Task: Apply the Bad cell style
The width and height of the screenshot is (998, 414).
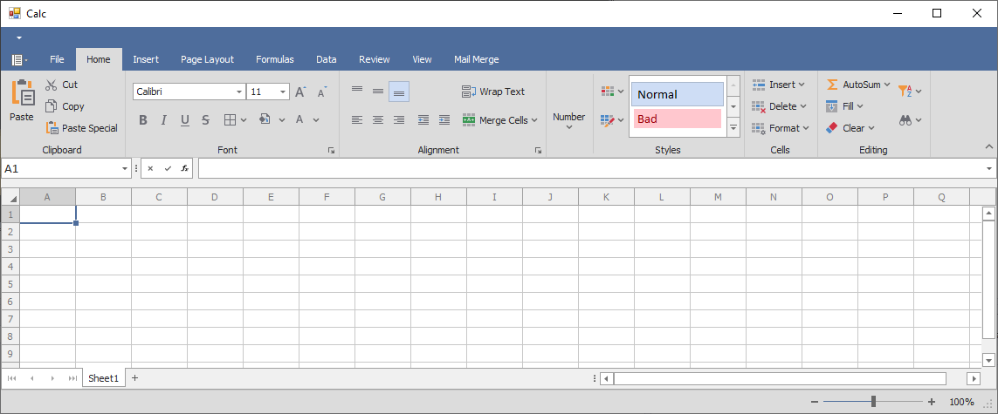Action: (678, 119)
